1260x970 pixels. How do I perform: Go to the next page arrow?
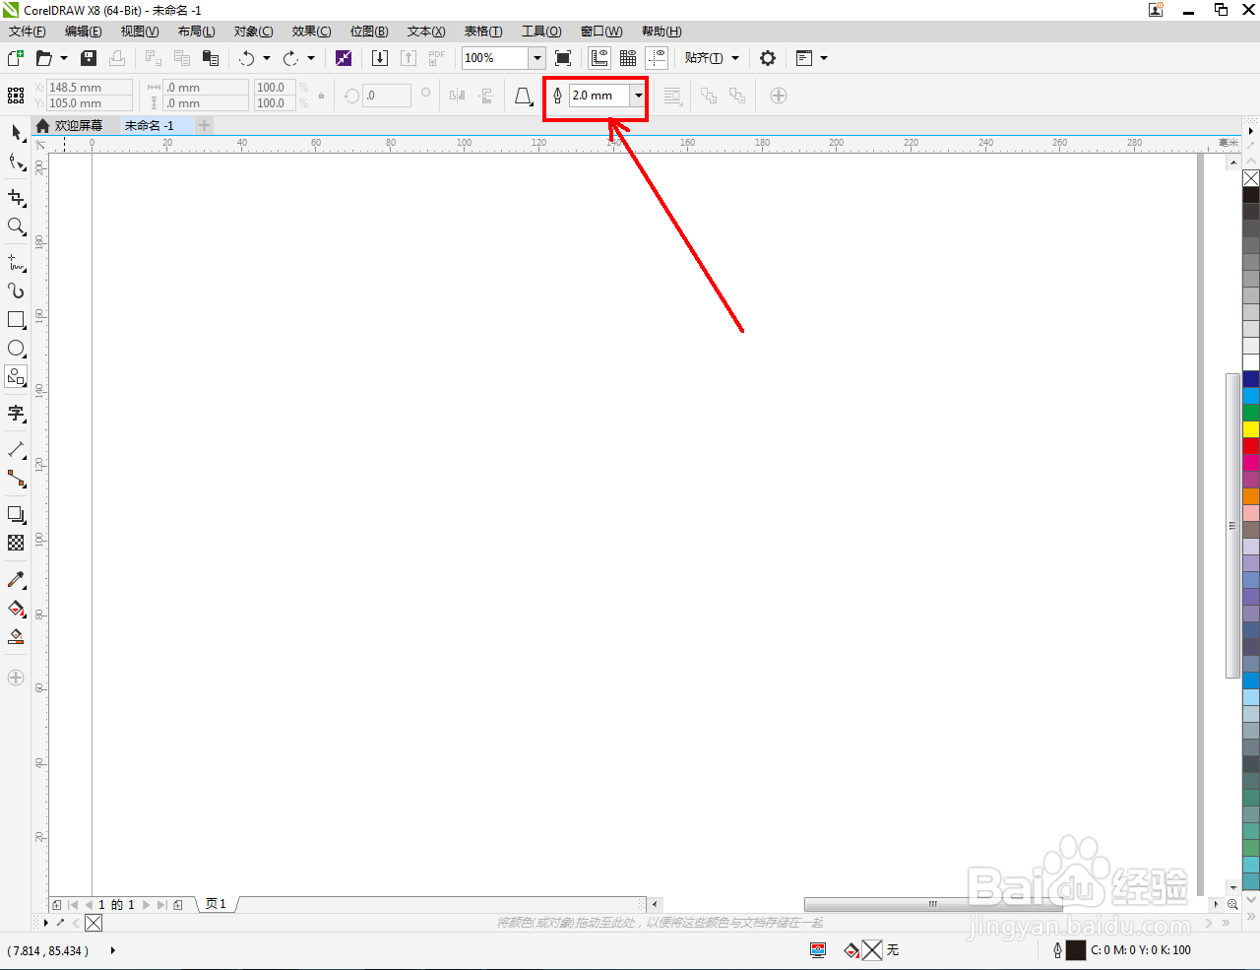146,904
